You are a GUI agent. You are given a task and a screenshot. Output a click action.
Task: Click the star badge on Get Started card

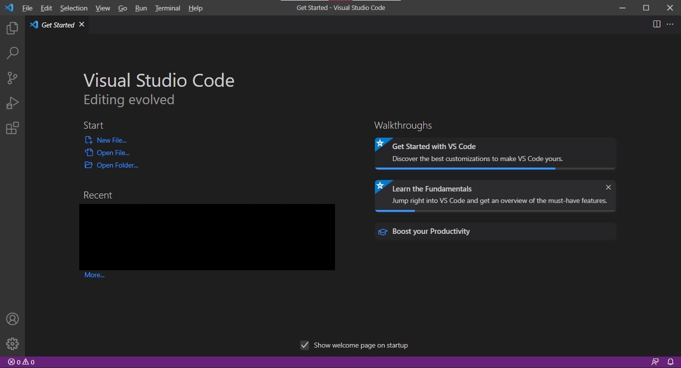(380, 143)
